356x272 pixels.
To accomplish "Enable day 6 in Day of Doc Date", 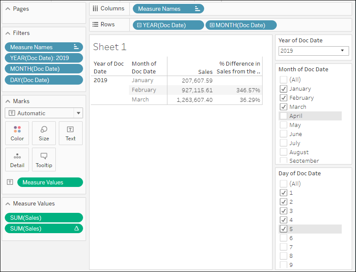I will (x=283, y=238).
